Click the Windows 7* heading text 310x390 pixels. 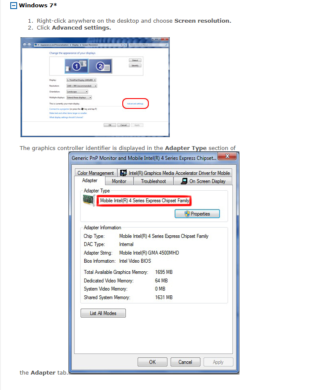coord(38,6)
